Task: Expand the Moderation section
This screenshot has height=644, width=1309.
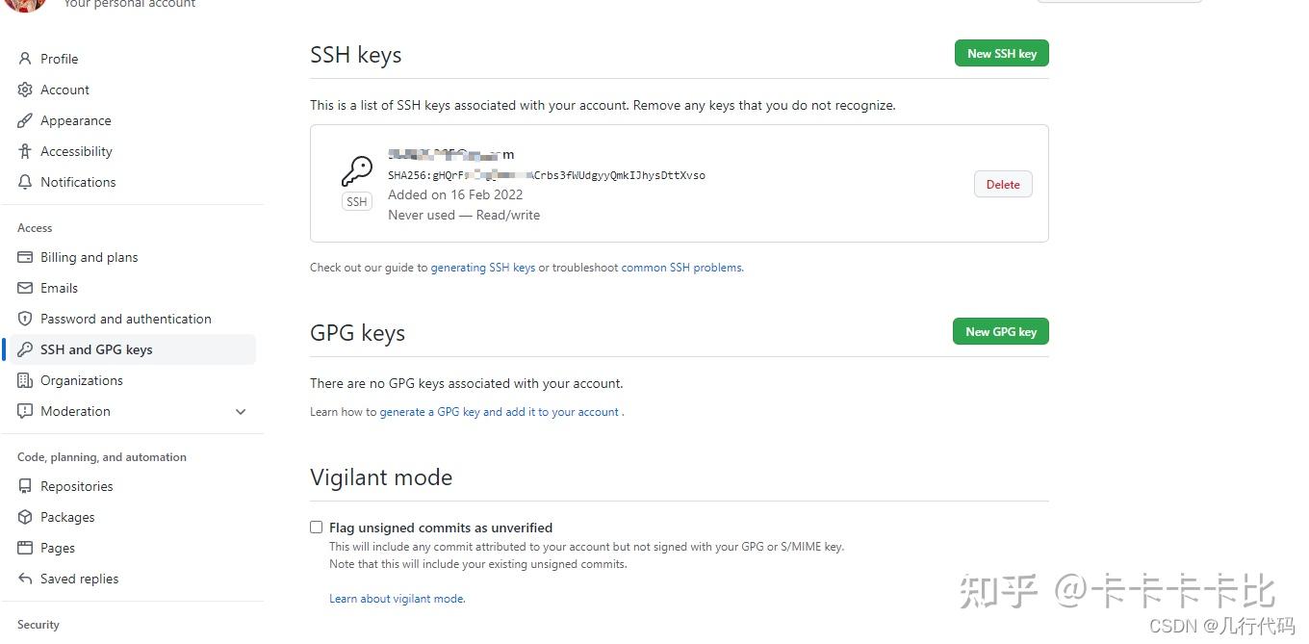Action: coord(241,411)
